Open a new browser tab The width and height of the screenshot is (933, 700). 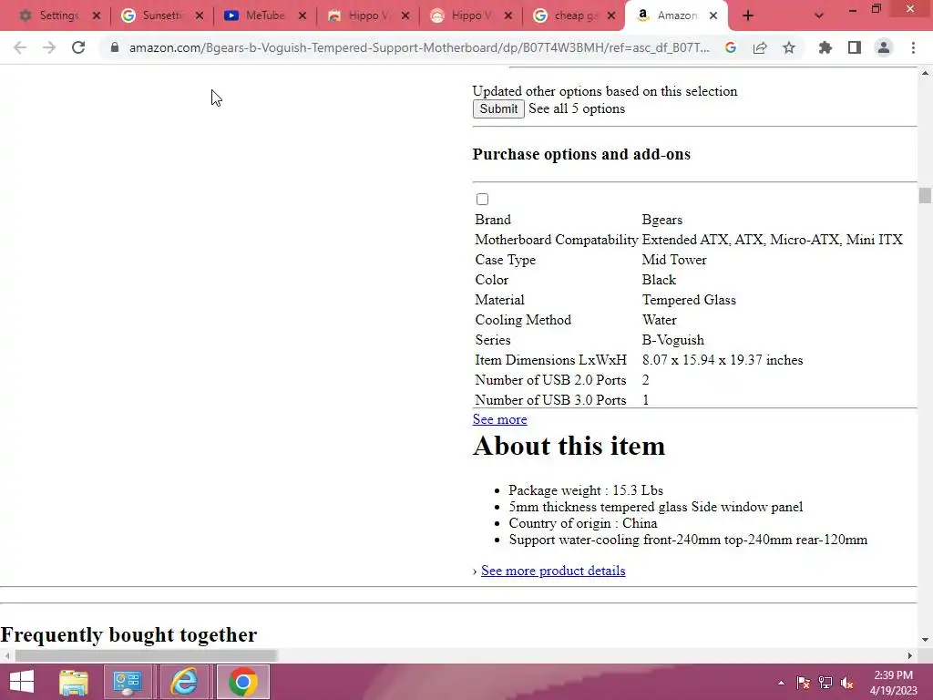tap(748, 16)
